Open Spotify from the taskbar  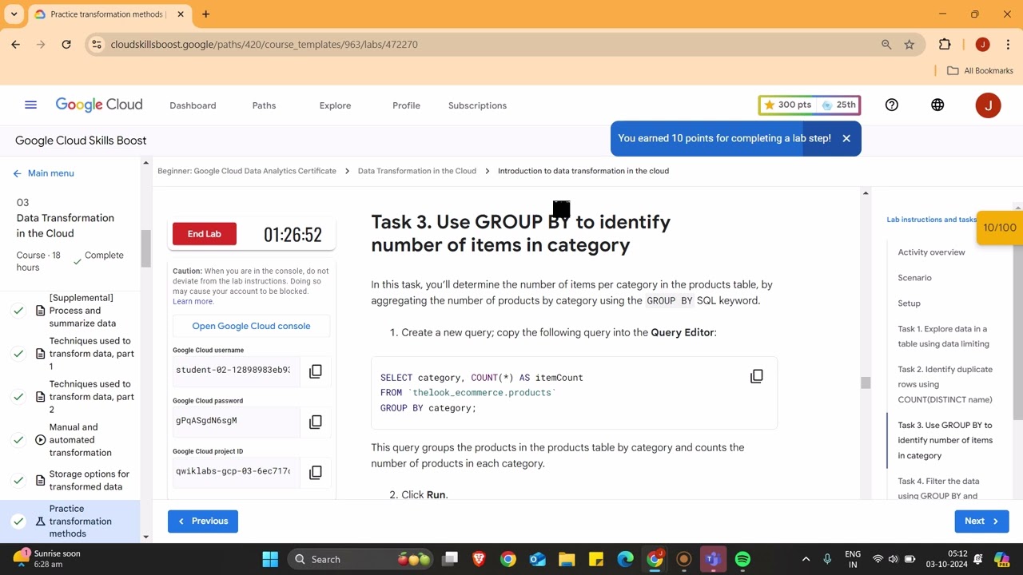[x=742, y=559]
